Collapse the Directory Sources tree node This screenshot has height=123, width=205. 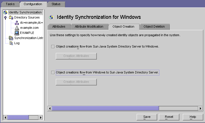[5, 18]
